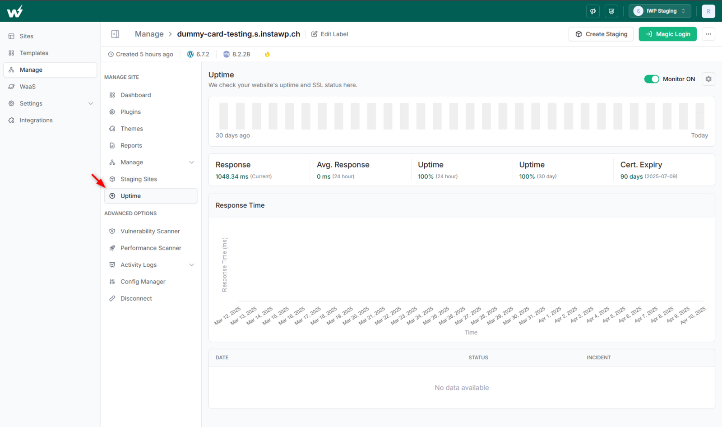Click the Staging Sites cube icon
Screen dimensions: 722x427
tap(112, 179)
